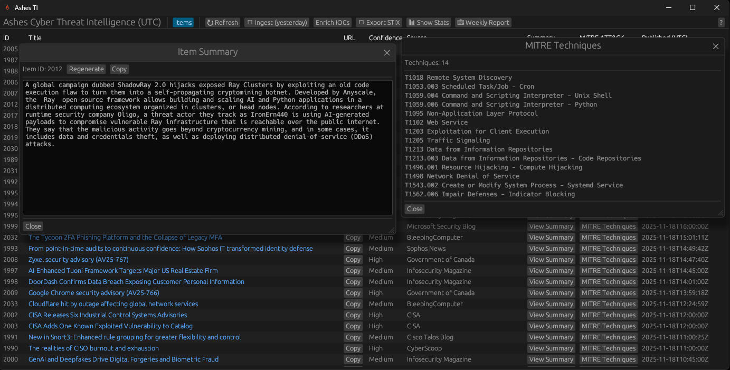Copy URL of Google Chrome security advisory

(x=353, y=293)
